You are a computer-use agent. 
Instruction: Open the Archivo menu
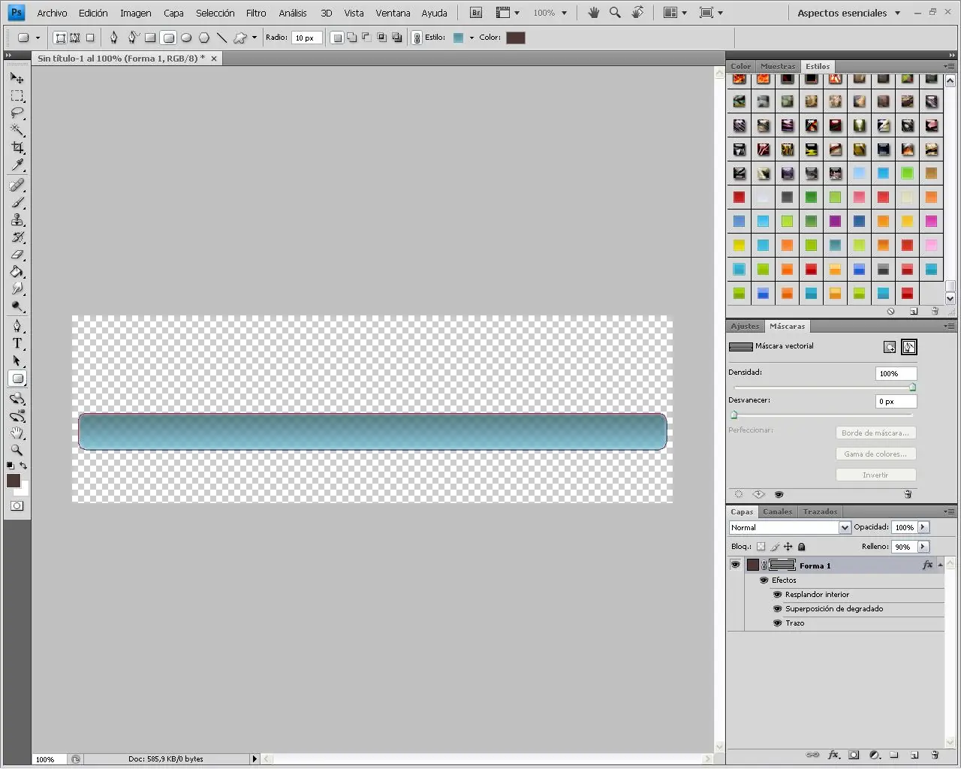click(x=52, y=13)
